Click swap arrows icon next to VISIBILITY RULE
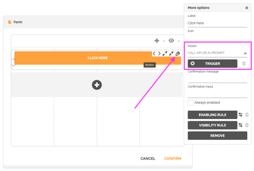The image size is (254, 171). [x=240, y=125]
